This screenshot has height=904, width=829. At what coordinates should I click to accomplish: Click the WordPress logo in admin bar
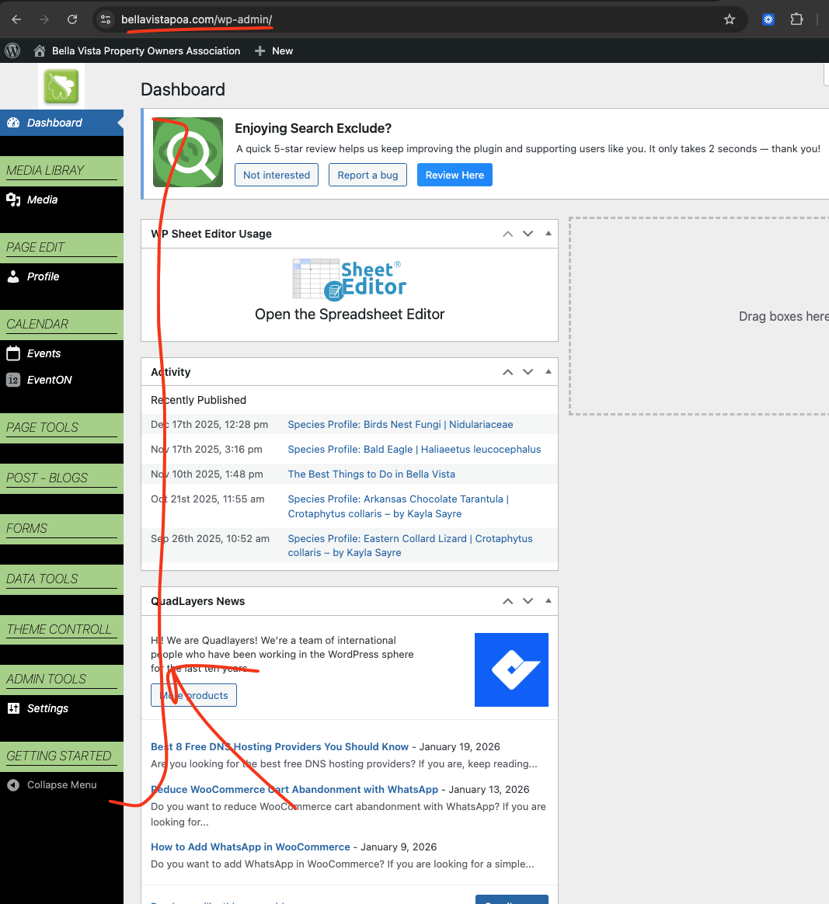[x=12, y=50]
